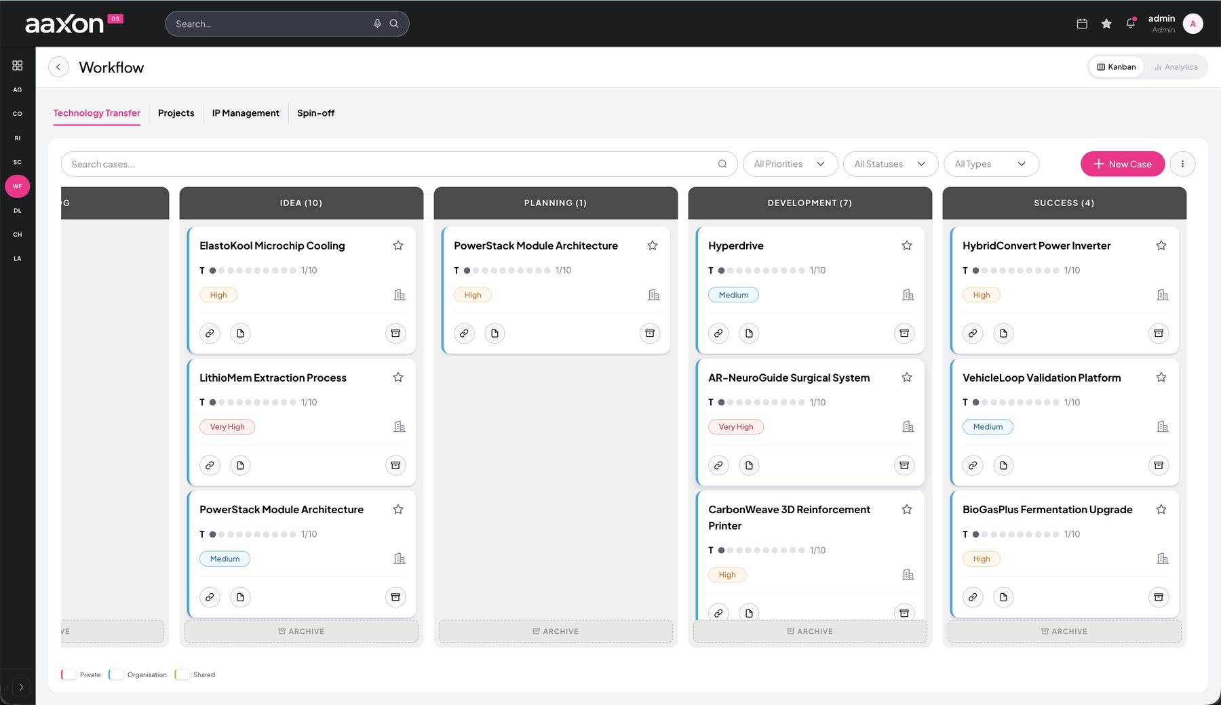The height and width of the screenshot is (705, 1221).
Task: Archive the BioGasPlus Fermentation card
Action: pos(1159,597)
